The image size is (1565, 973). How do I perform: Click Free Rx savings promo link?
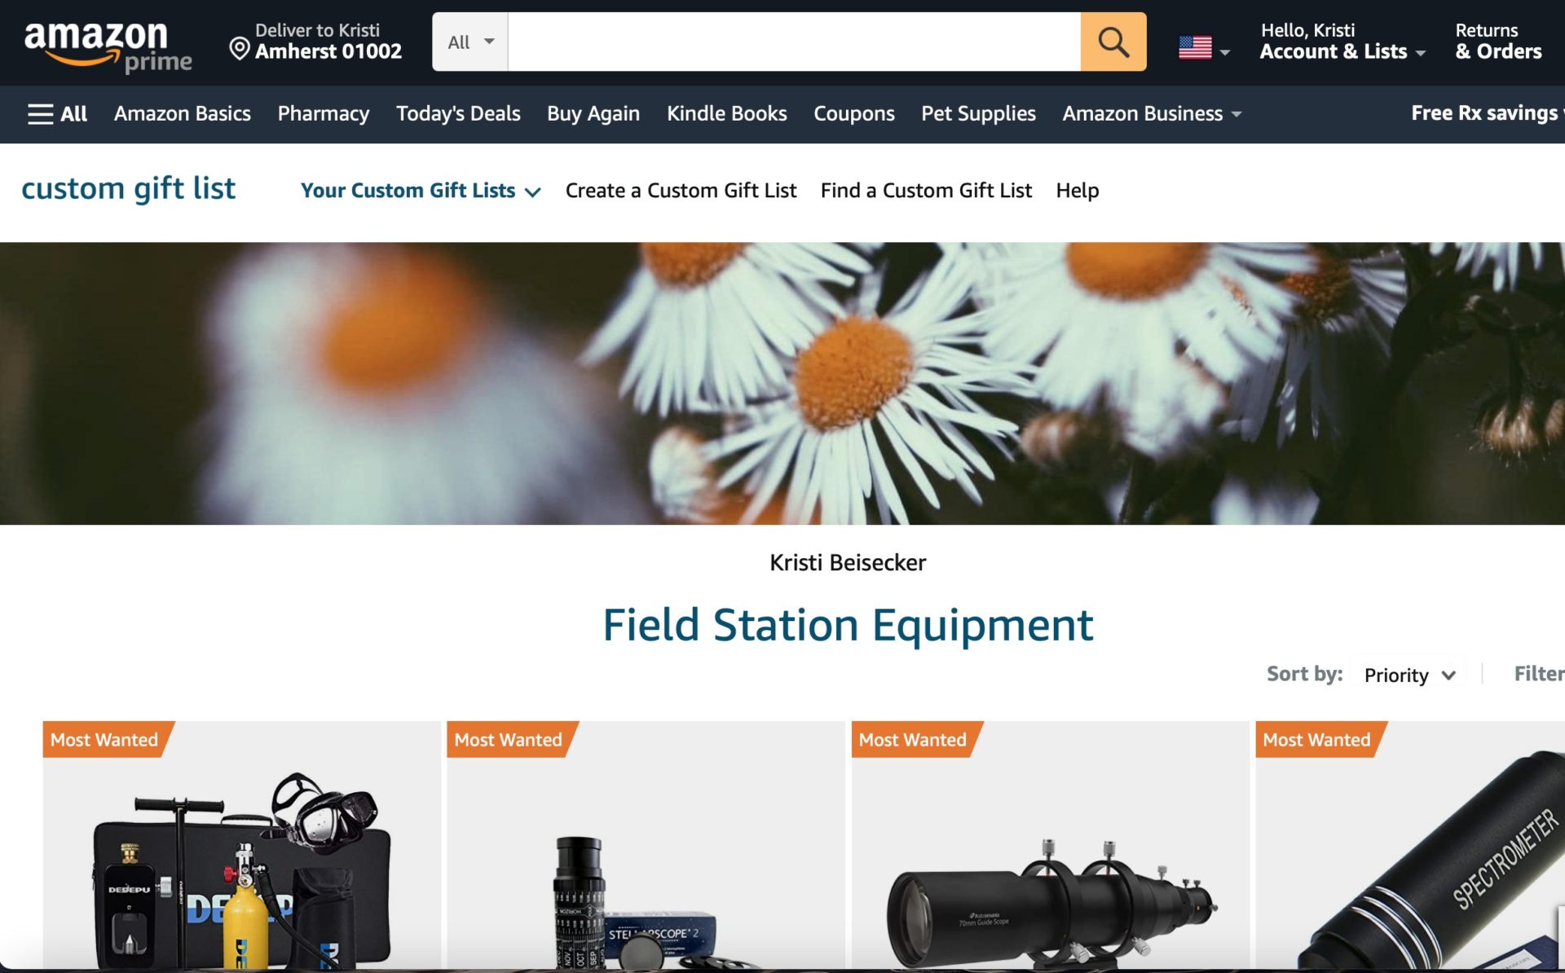[x=1486, y=113]
